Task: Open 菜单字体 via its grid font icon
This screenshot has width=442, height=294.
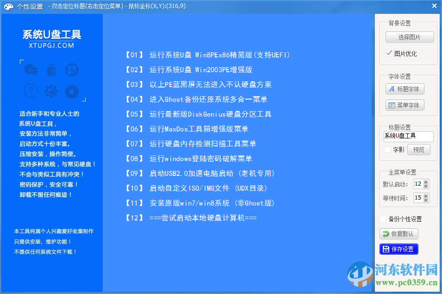Action: (405, 105)
